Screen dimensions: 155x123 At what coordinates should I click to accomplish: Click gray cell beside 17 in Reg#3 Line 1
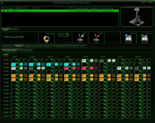[26, 68]
